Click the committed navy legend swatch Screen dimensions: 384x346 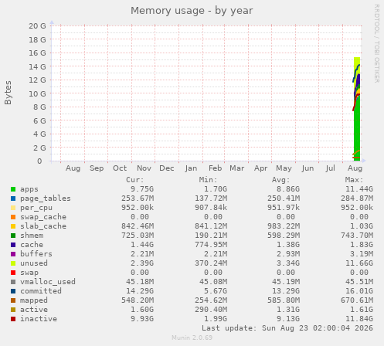click(13, 291)
